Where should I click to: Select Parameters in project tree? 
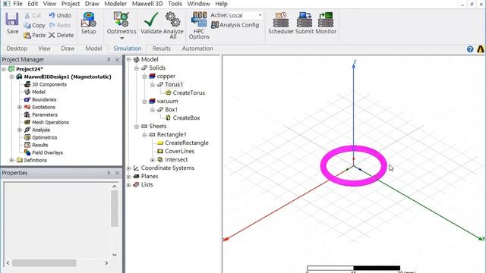point(45,115)
